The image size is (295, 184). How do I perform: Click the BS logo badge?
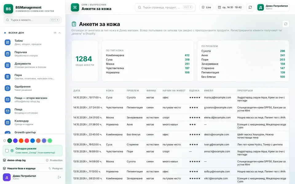(x=8, y=9)
